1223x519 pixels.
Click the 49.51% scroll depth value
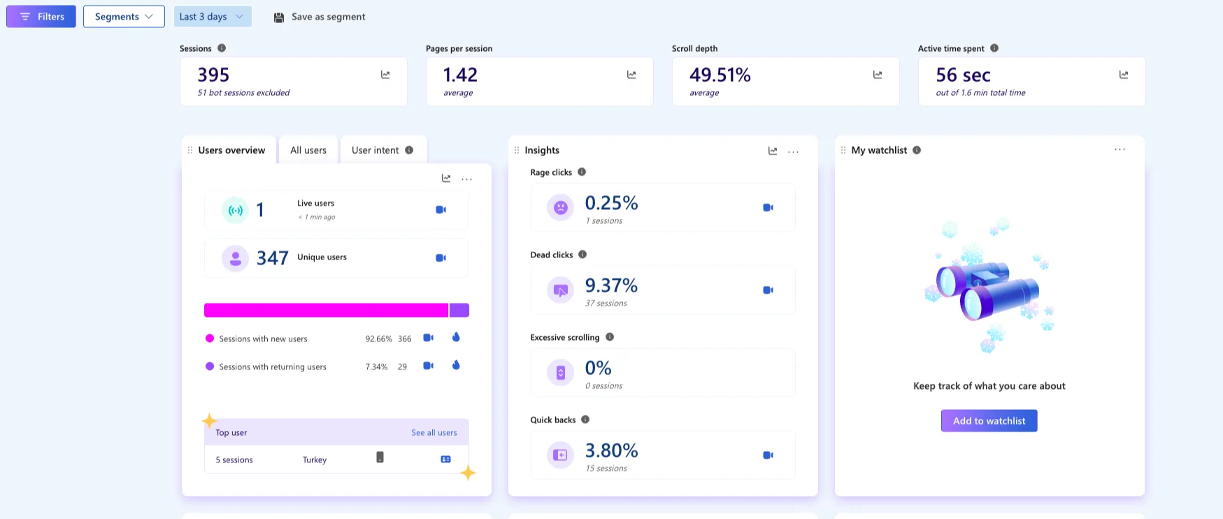720,75
